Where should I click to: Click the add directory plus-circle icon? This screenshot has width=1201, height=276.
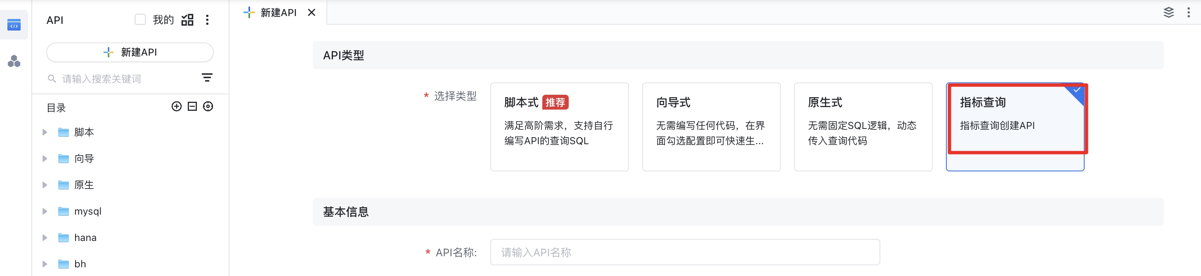177,107
